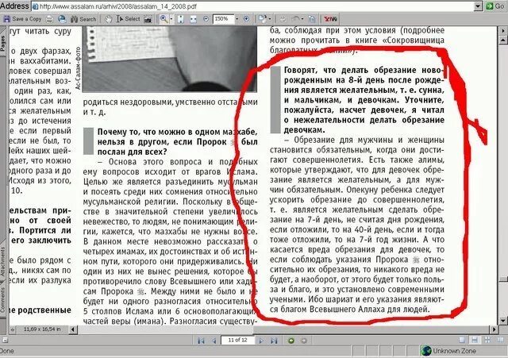Switch to Continuous Facing layout

(487, 340)
